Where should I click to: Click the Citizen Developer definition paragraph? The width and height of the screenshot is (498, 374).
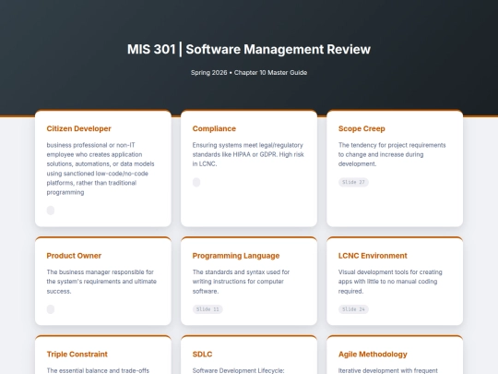pyautogui.click(x=101, y=169)
